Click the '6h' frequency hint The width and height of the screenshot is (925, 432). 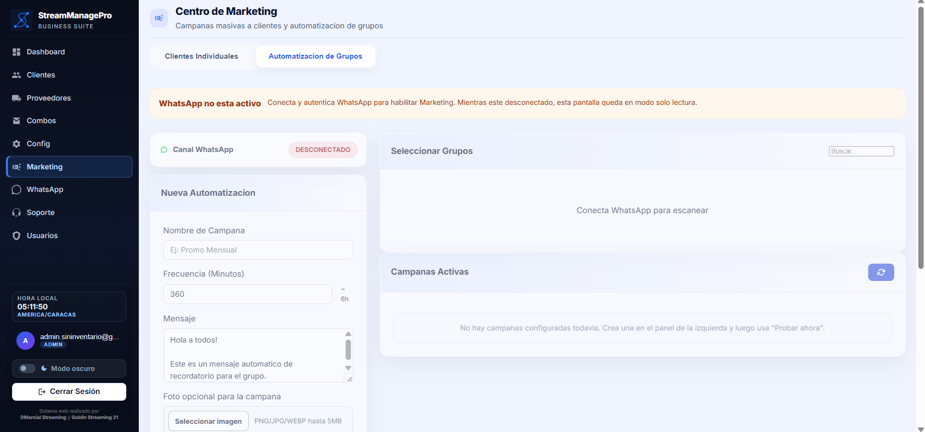(x=345, y=299)
